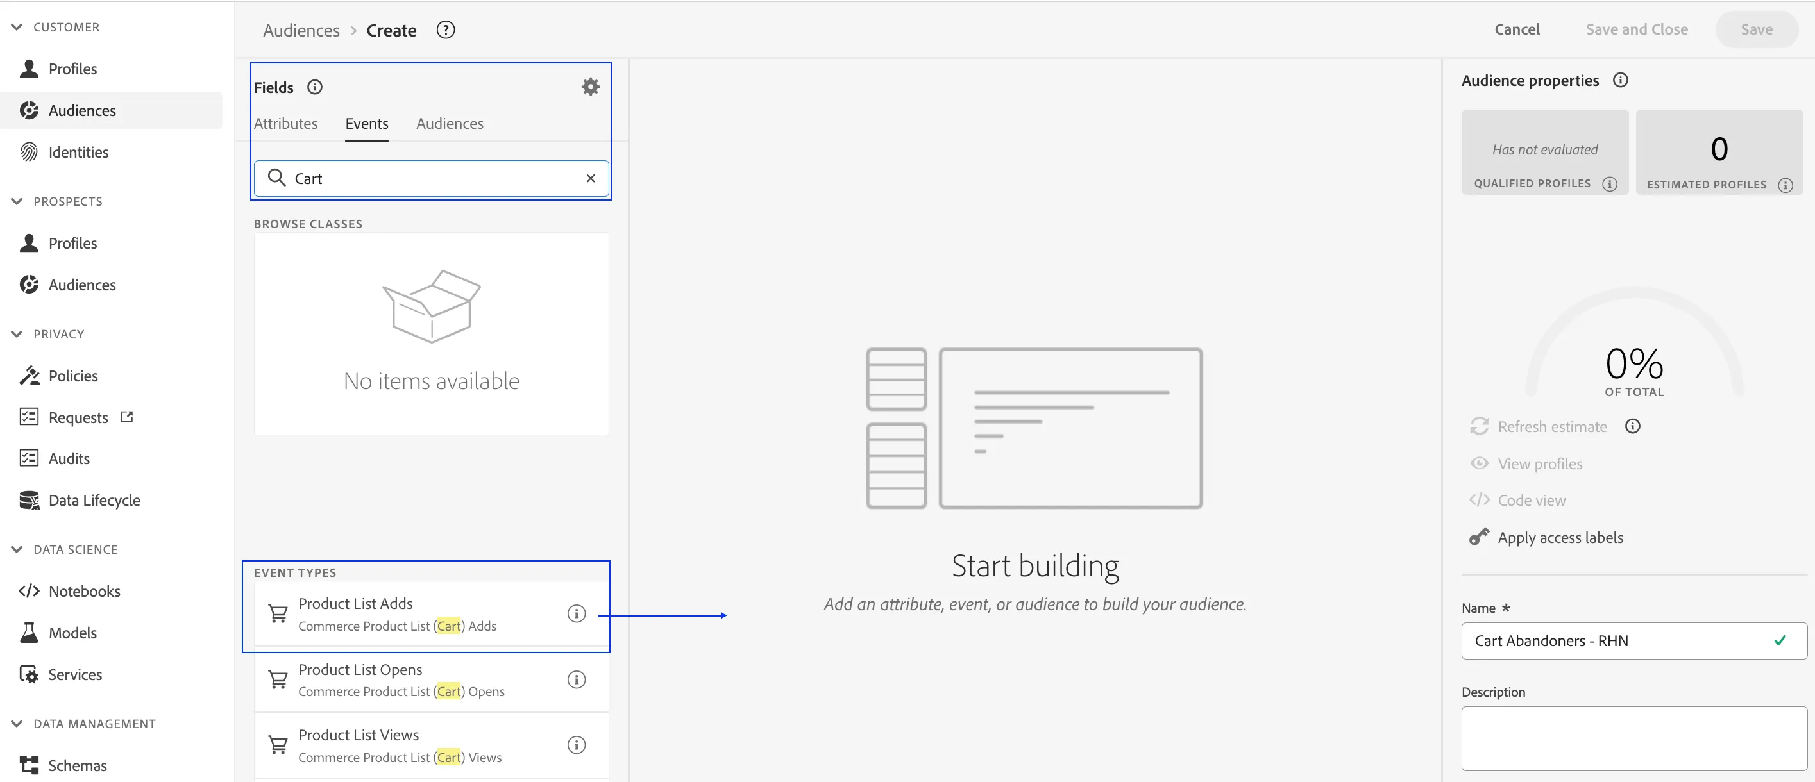Go back via Audiences breadcrumb link
Screen dimensions: 1815x782
[301, 30]
